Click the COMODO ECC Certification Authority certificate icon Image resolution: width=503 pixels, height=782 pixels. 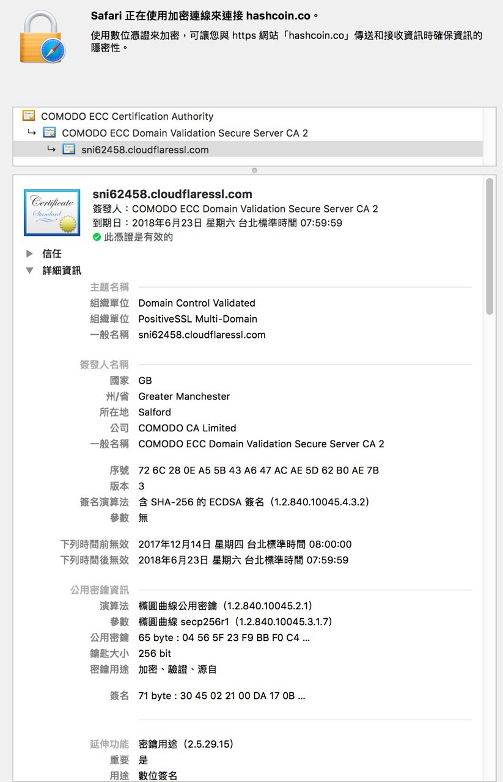tap(29, 116)
